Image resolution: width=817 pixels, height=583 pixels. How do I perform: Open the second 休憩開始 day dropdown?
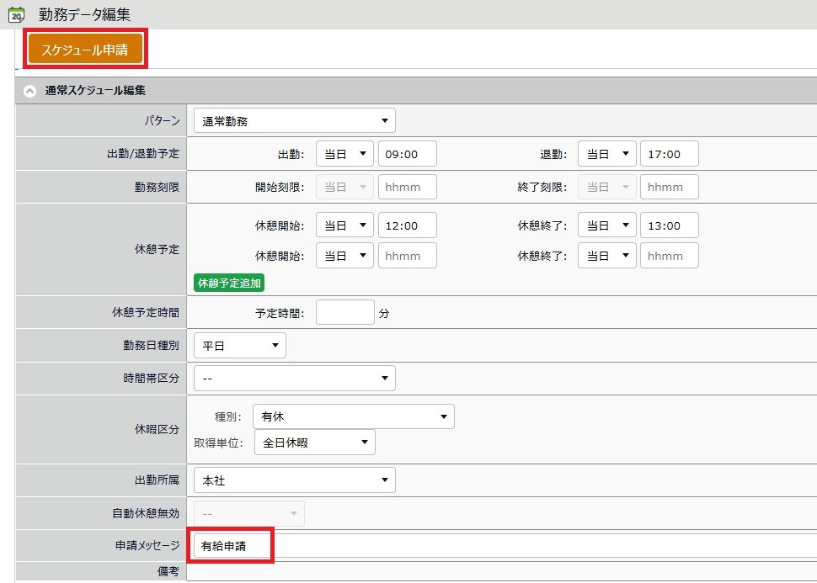[x=344, y=256]
